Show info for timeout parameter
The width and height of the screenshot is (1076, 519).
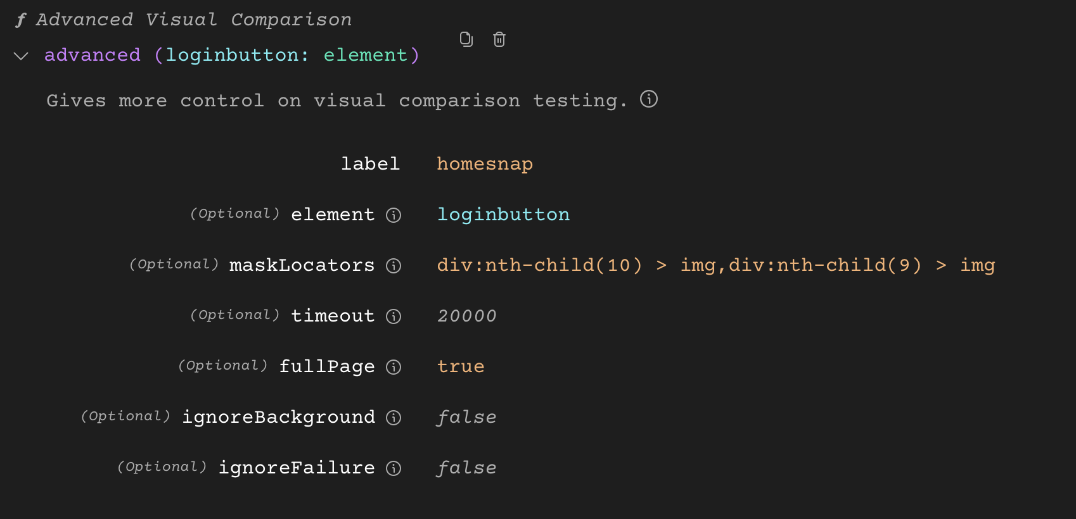coord(394,316)
